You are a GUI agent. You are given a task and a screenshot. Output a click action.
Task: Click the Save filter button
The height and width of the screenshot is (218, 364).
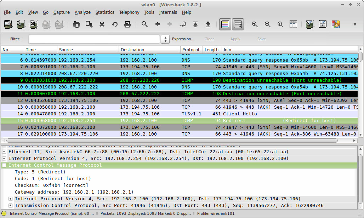click(x=262, y=39)
